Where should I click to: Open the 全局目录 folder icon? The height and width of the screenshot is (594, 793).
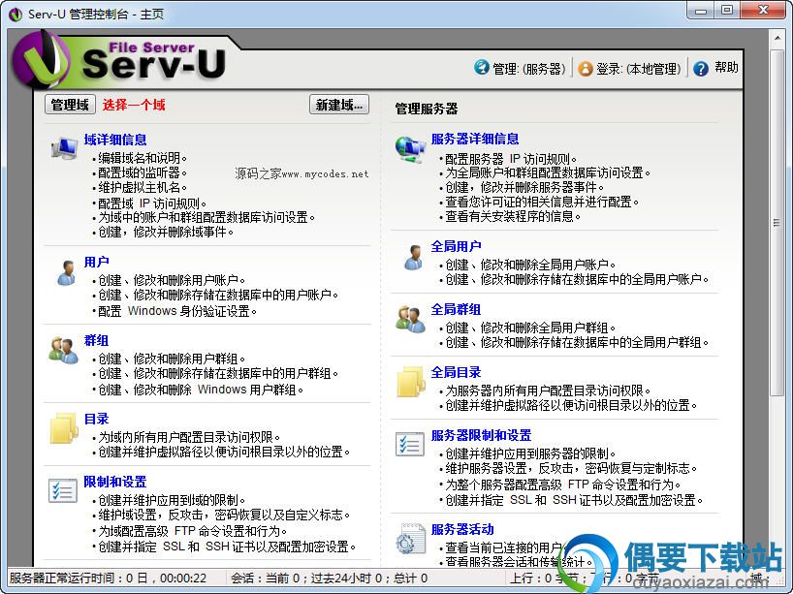coord(411,382)
